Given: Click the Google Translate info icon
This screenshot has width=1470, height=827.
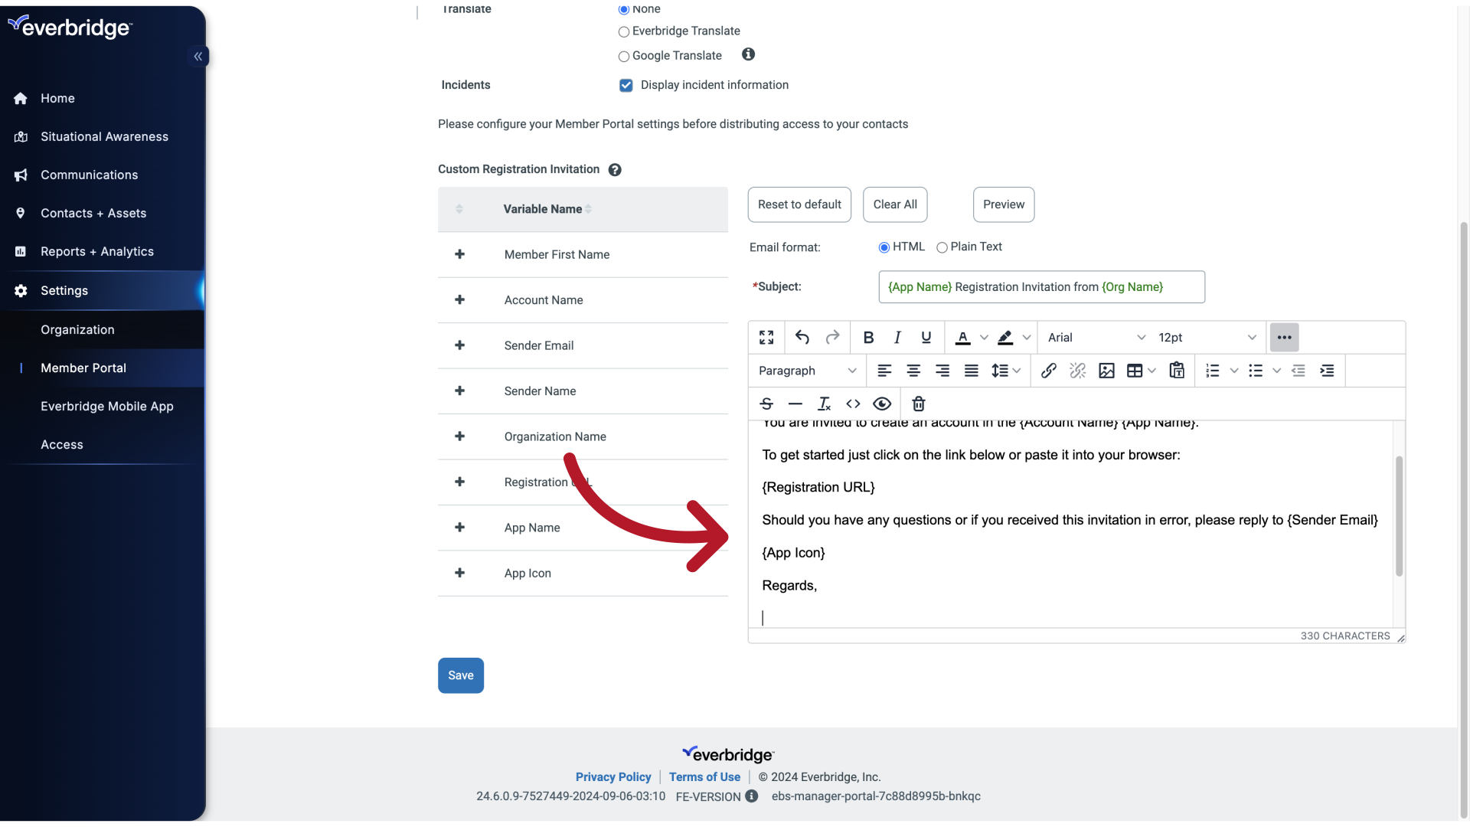Looking at the screenshot, I should pyautogui.click(x=749, y=54).
